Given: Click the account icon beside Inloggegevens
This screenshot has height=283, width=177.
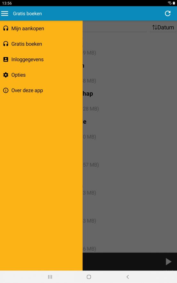Looking at the screenshot, I should click(x=6, y=59).
